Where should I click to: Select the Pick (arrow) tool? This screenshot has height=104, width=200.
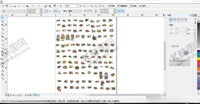[x=2, y=17]
